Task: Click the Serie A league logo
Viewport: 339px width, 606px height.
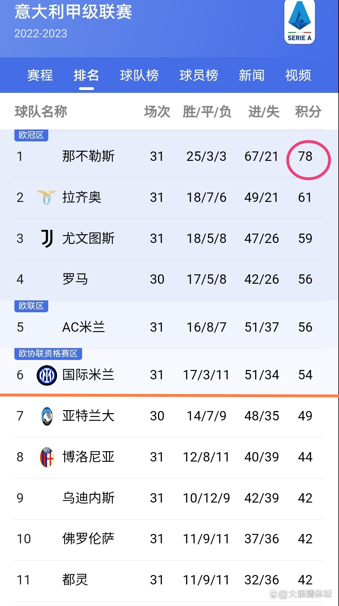Action: pyautogui.click(x=300, y=22)
